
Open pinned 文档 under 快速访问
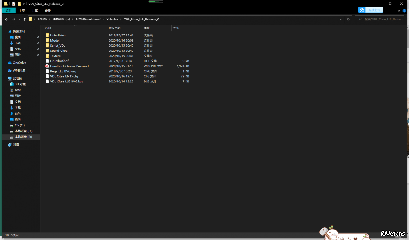(x=18, y=49)
